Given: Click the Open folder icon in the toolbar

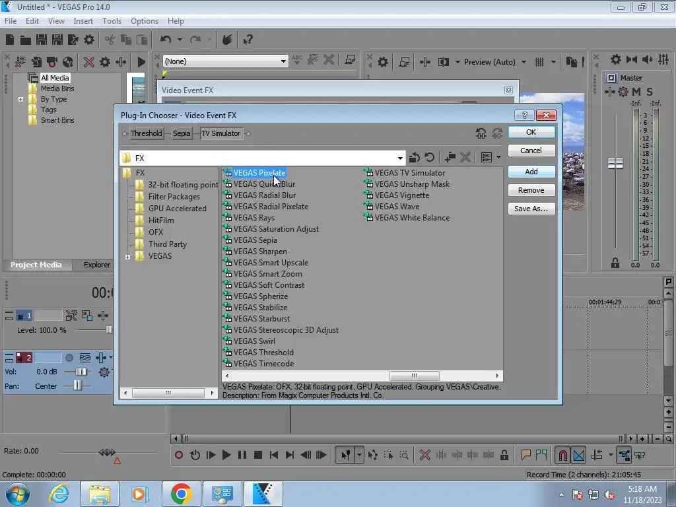Looking at the screenshot, I should click(x=26, y=40).
